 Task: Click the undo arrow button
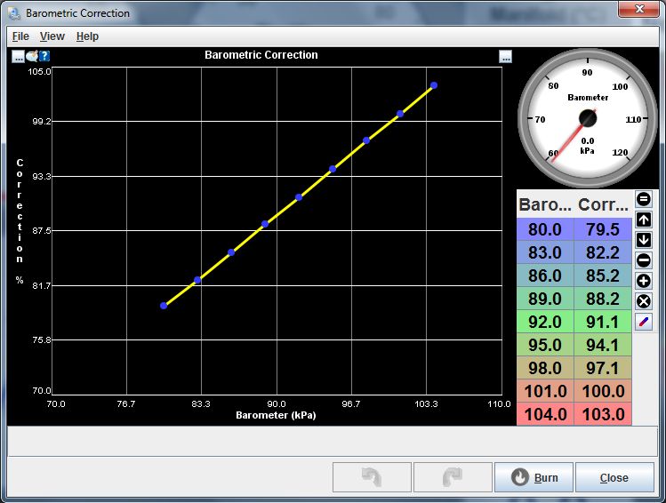point(372,477)
